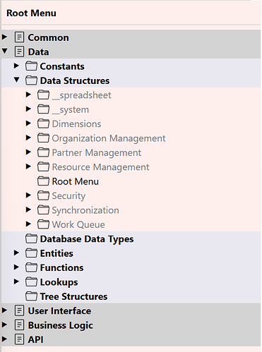Click the Dimensions folder icon
Screen dimensions: 262x352
[x=43, y=123]
